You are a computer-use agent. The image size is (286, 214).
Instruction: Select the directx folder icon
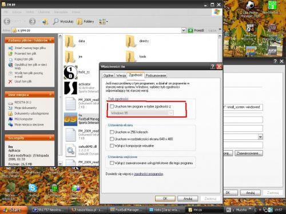click(130, 41)
